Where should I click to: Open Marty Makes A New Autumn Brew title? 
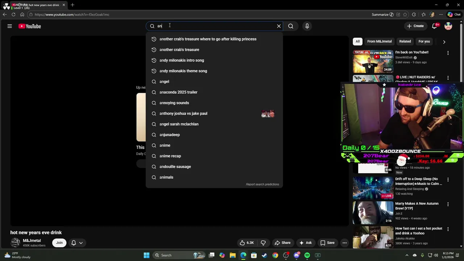(417, 206)
